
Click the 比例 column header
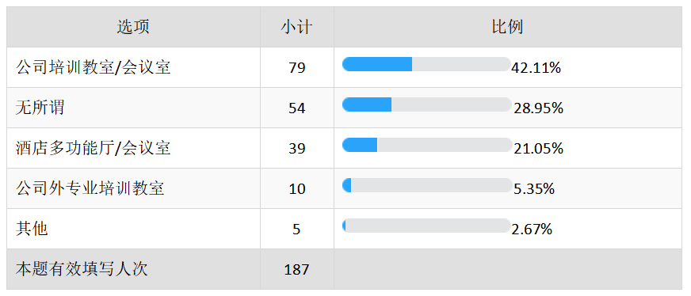tap(508, 27)
